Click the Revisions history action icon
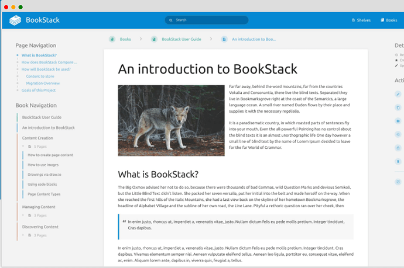This screenshot has height=268, width=404. pos(398,134)
